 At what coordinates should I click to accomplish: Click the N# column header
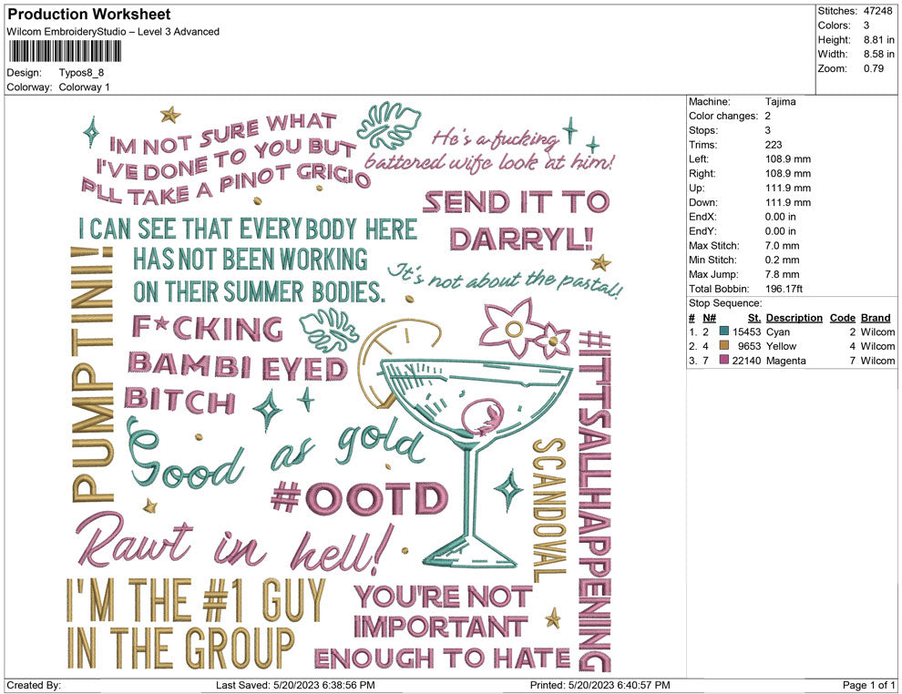(709, 317)
